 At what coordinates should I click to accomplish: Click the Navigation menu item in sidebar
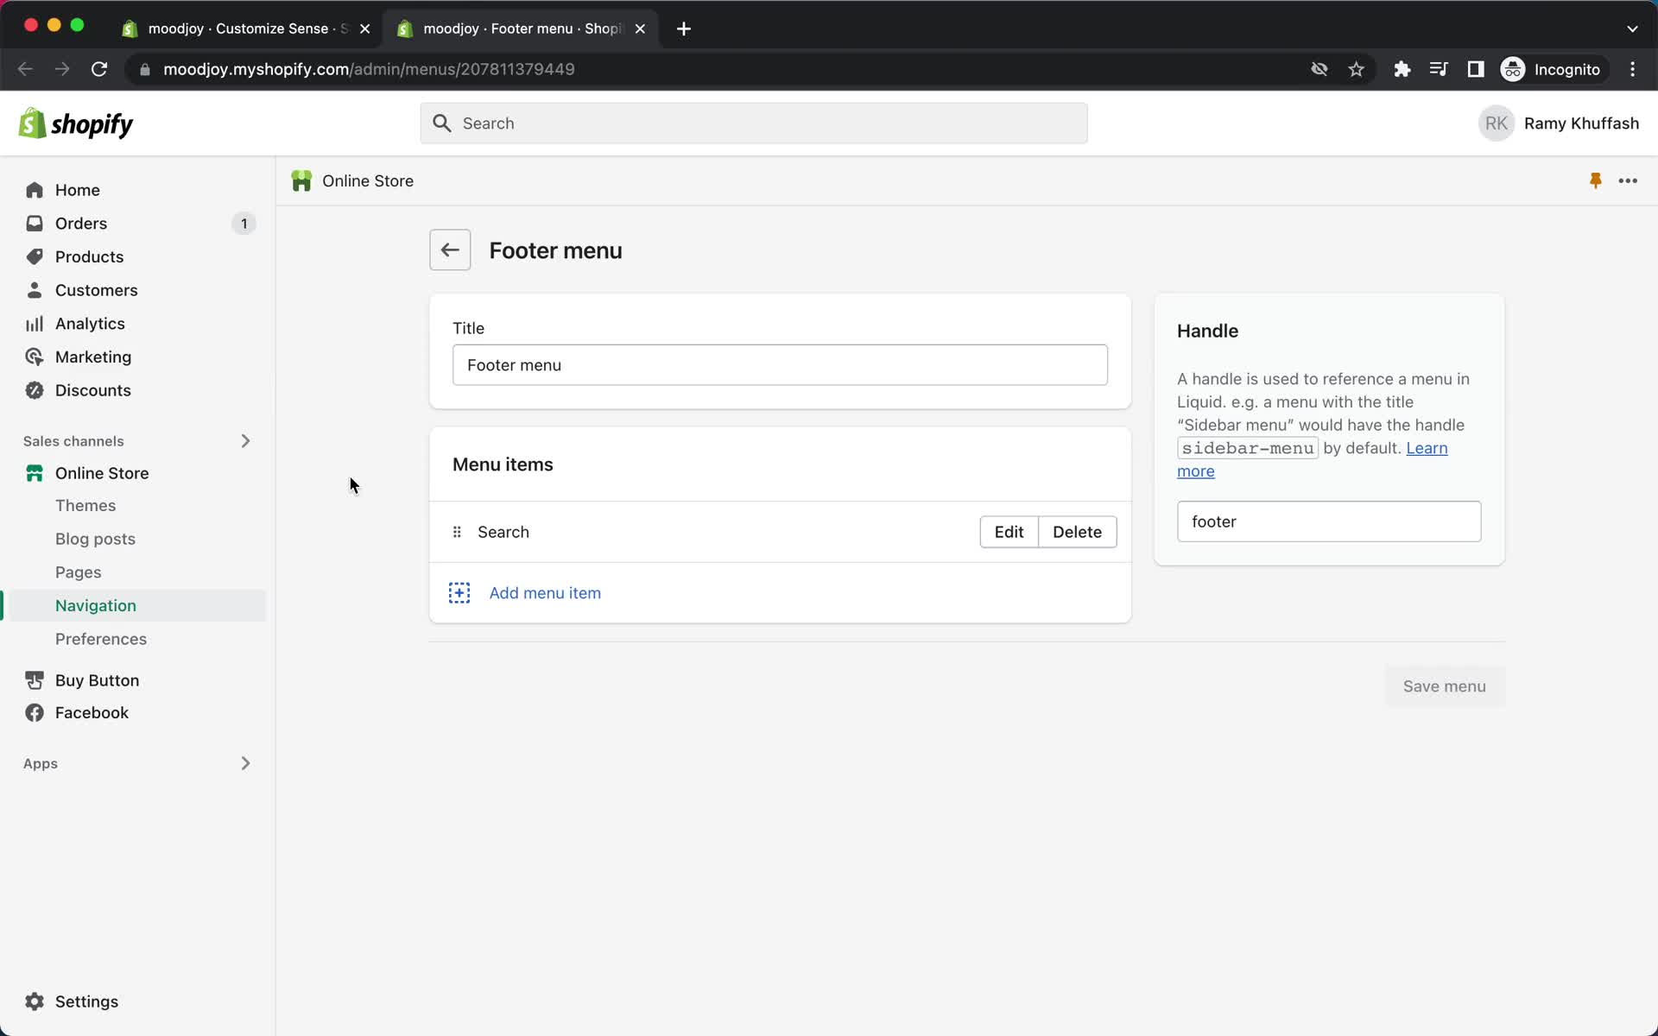96,605
